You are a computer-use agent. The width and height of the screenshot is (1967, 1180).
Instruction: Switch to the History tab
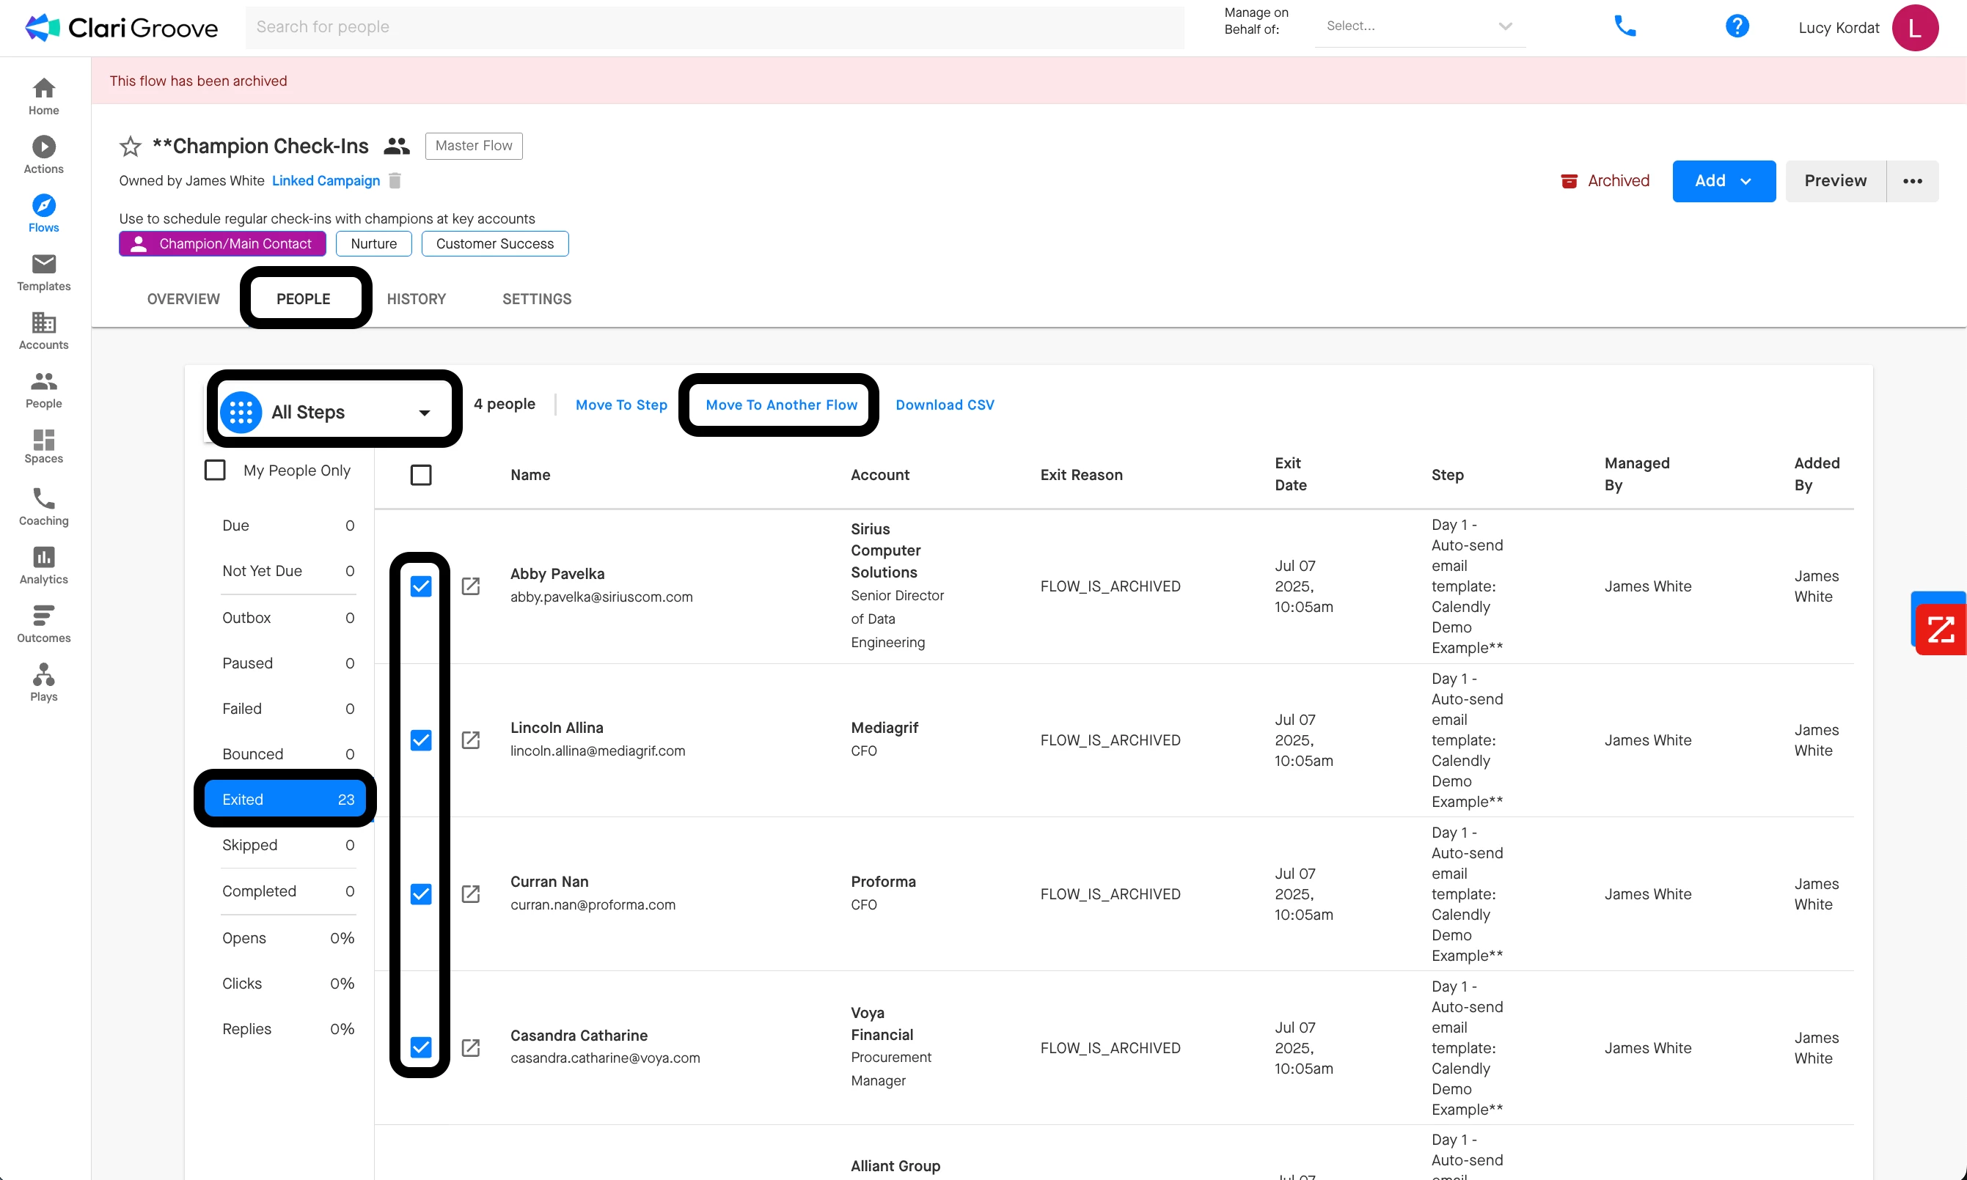pos(416,299)
